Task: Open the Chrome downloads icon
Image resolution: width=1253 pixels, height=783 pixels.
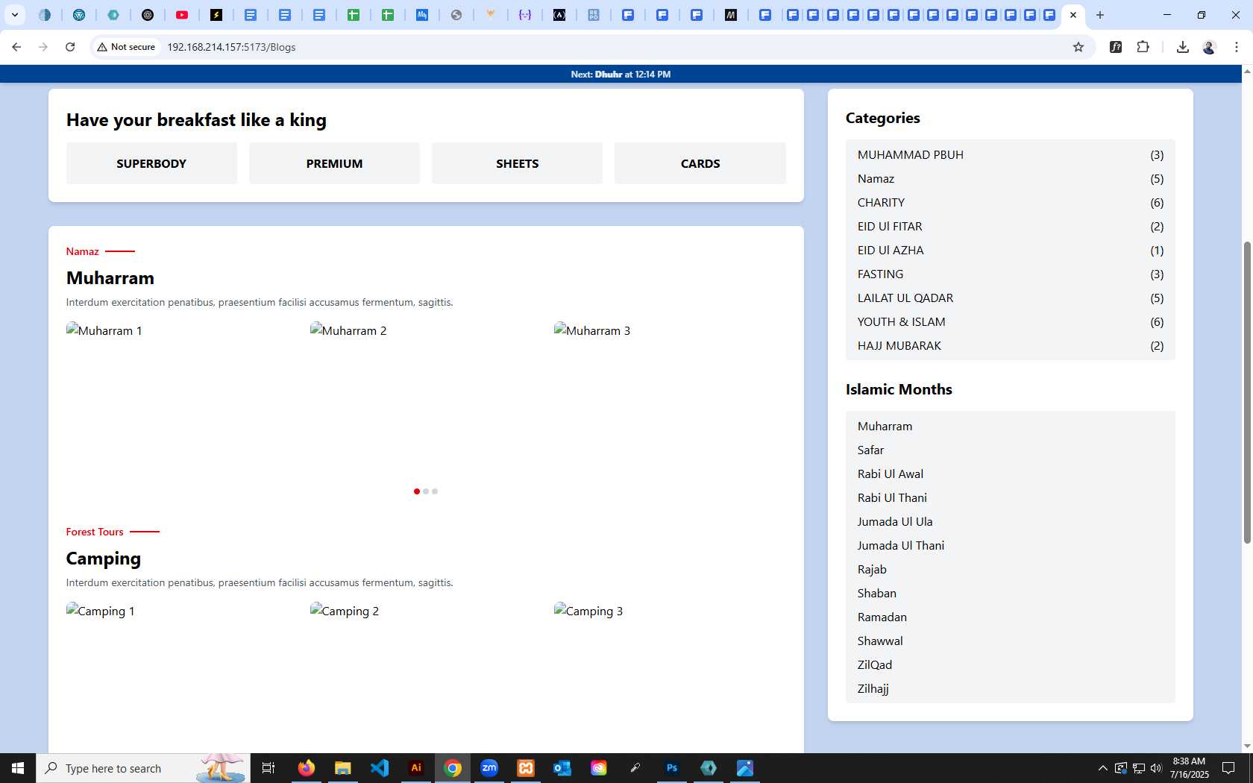Action: (1182, 47)
